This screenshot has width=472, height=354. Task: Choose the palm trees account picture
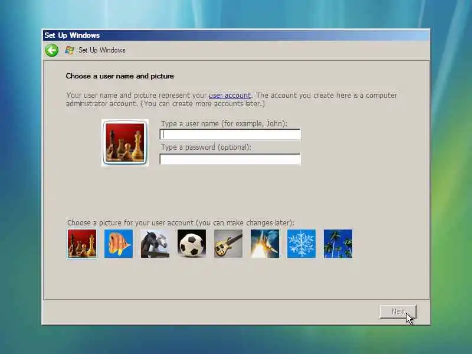pos(338,244)
